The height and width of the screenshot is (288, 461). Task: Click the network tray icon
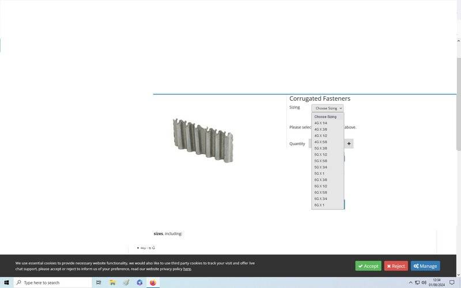(417, 282)
